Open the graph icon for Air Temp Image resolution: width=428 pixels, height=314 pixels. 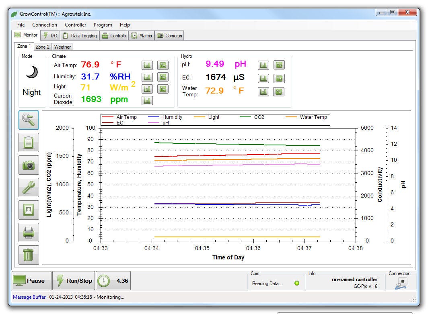coord(147,65)
